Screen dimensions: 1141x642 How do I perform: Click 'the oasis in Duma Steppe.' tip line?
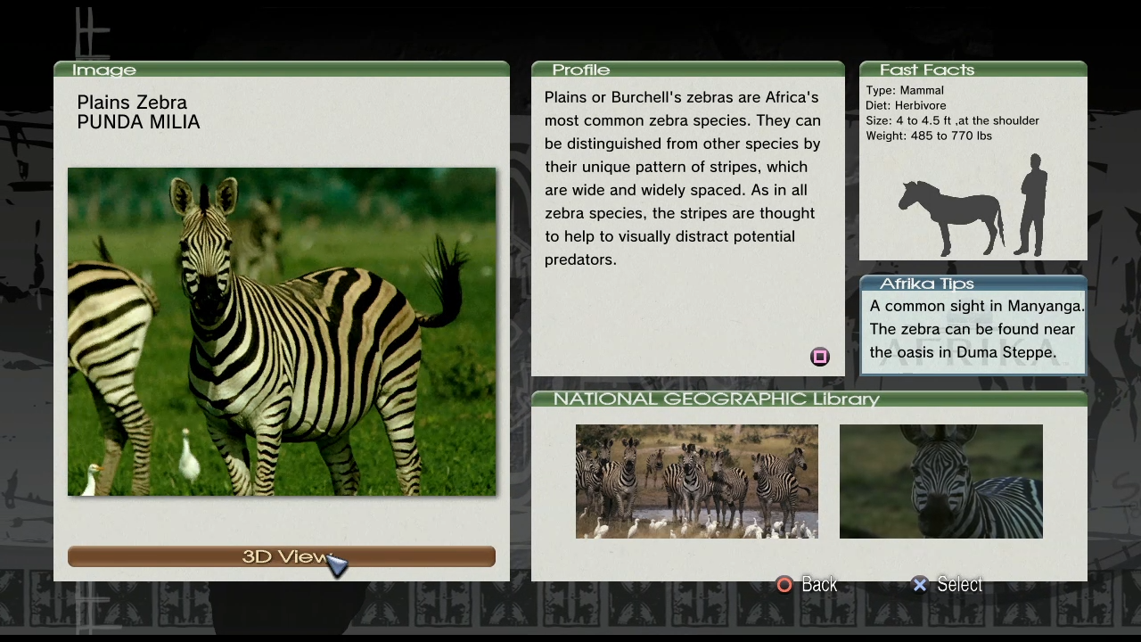(x=963, y=352)
